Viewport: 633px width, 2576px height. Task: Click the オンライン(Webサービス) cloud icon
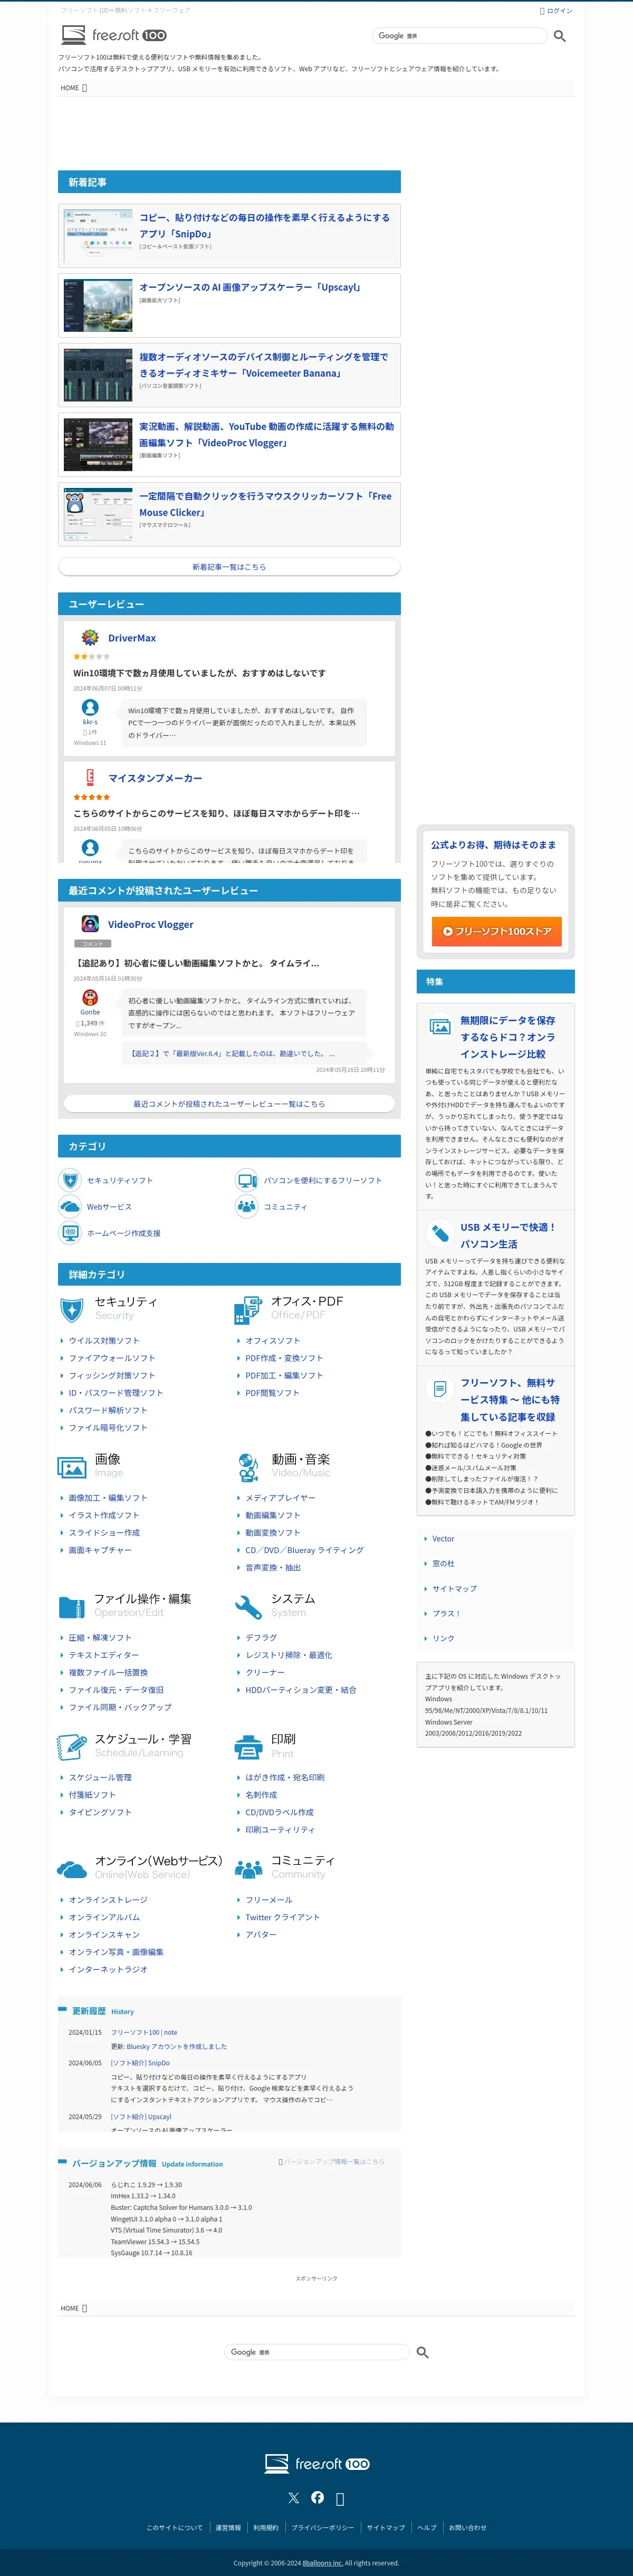[x=72, y=1868]
